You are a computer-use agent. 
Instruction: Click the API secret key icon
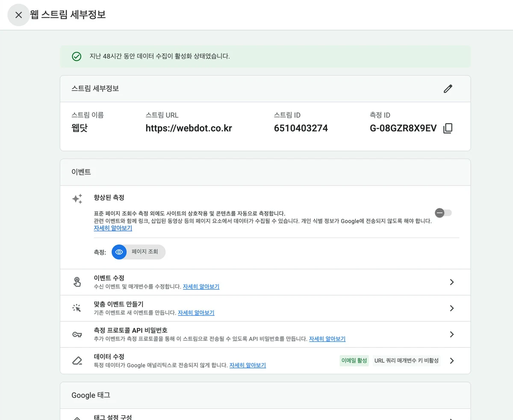77,335
